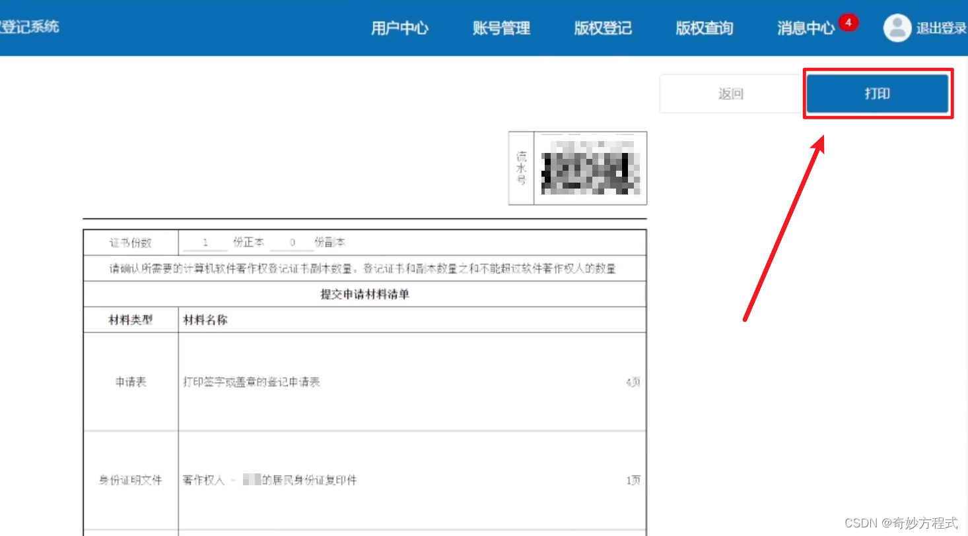
Task: Open 用户中心 menu
Action: tap(399, 28)
